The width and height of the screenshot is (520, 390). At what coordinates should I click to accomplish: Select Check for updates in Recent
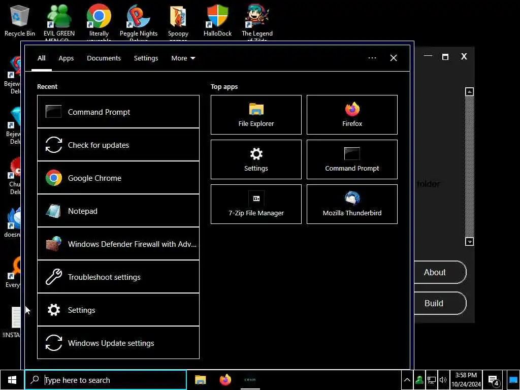[x=118, y=145]
